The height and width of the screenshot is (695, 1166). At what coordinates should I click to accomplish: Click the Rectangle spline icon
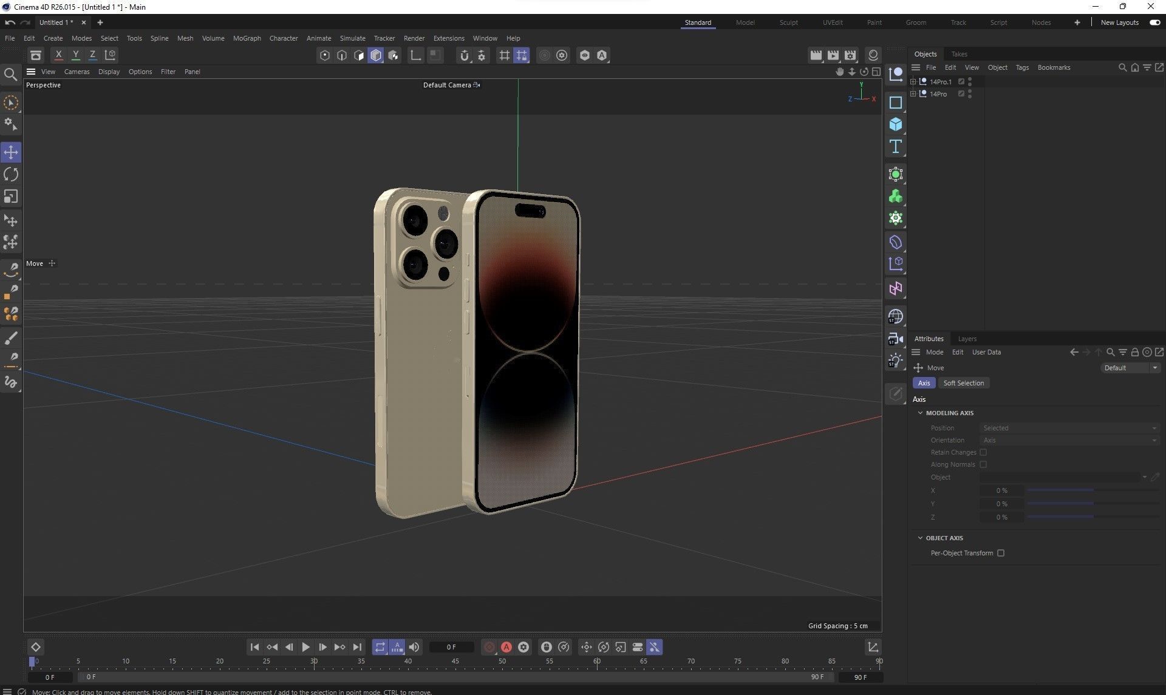(895, 102)
